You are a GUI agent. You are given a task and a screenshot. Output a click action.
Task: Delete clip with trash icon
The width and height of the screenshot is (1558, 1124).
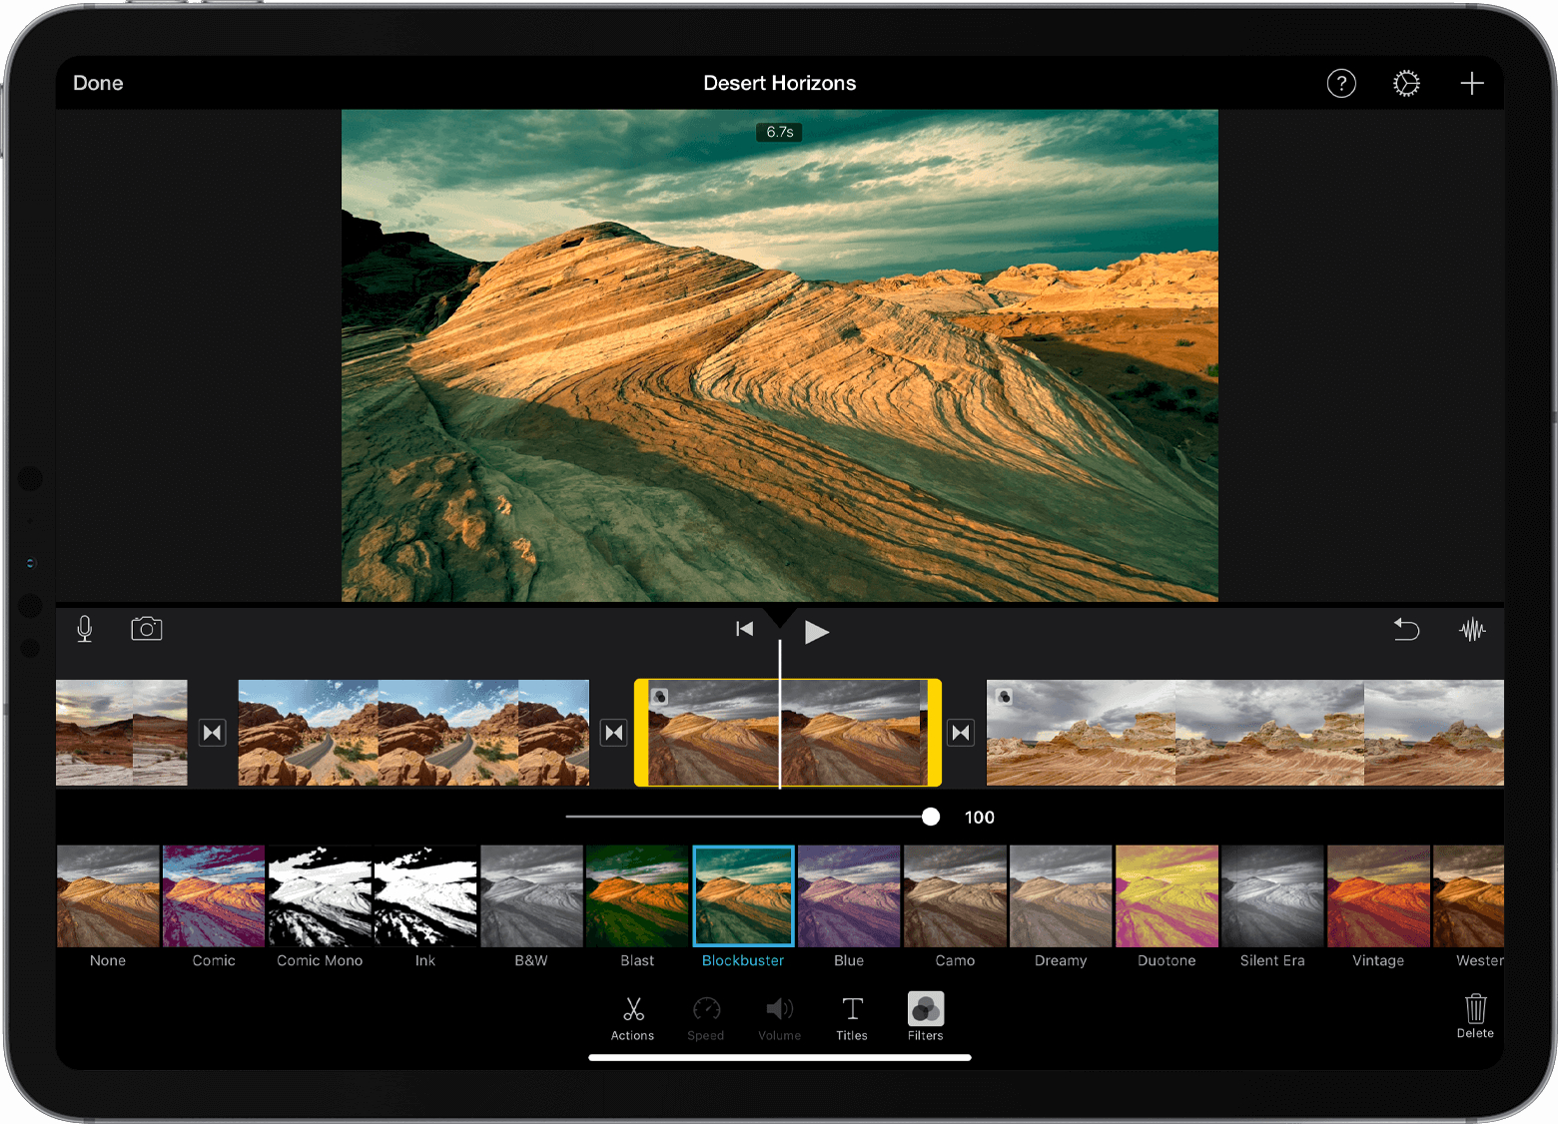pos(1475,1016)
